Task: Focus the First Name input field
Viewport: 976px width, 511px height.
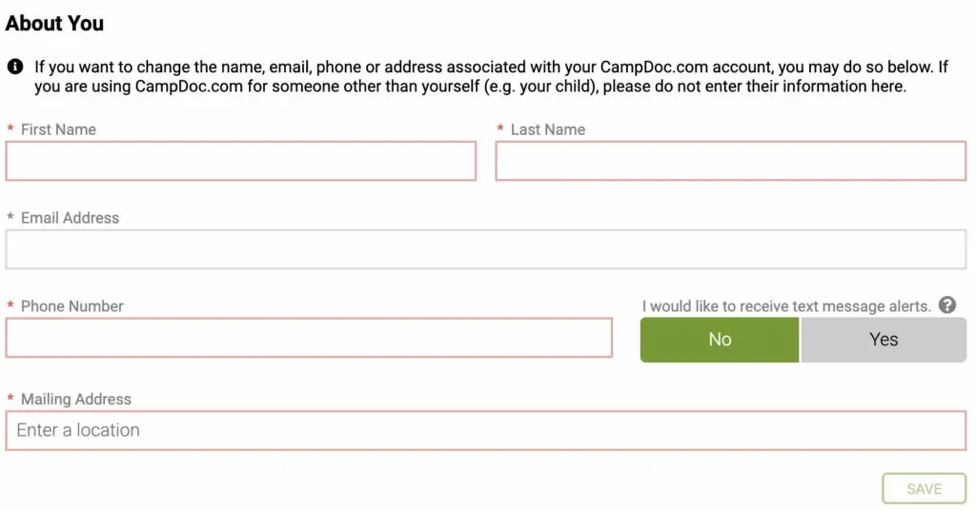Action: coord(240,161)
